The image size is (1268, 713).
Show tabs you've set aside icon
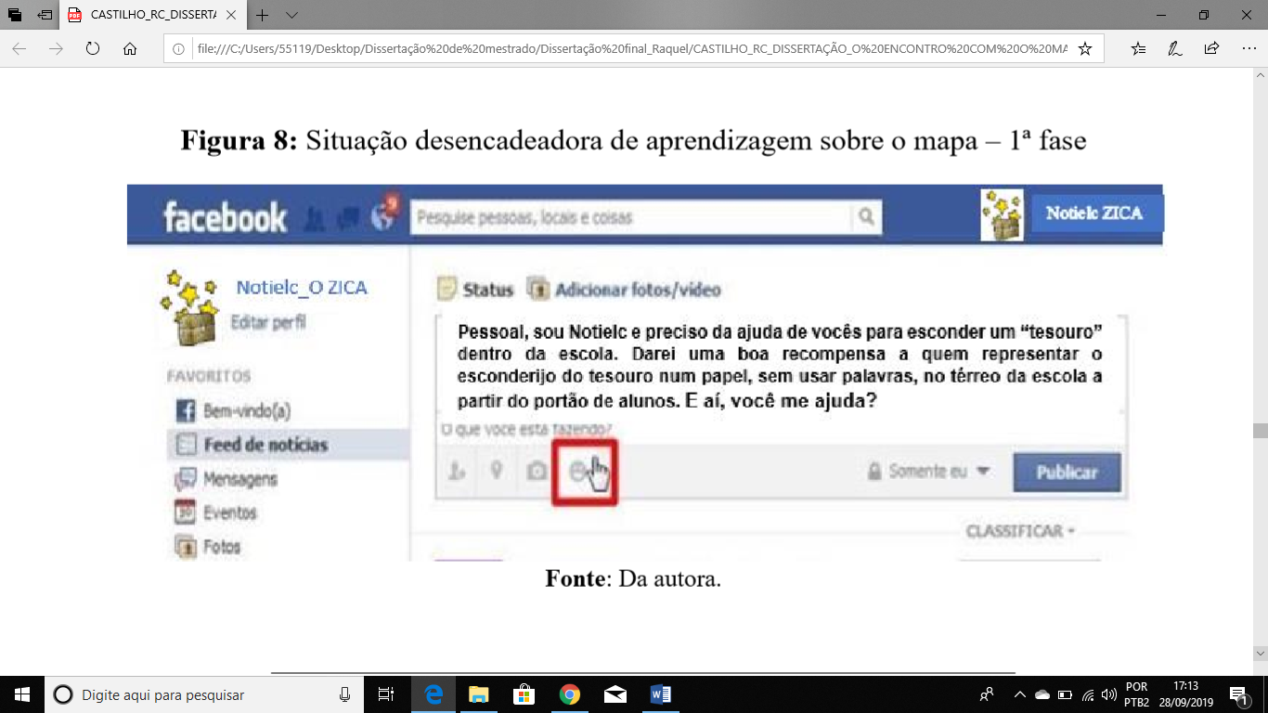click(x=15, y=15)
